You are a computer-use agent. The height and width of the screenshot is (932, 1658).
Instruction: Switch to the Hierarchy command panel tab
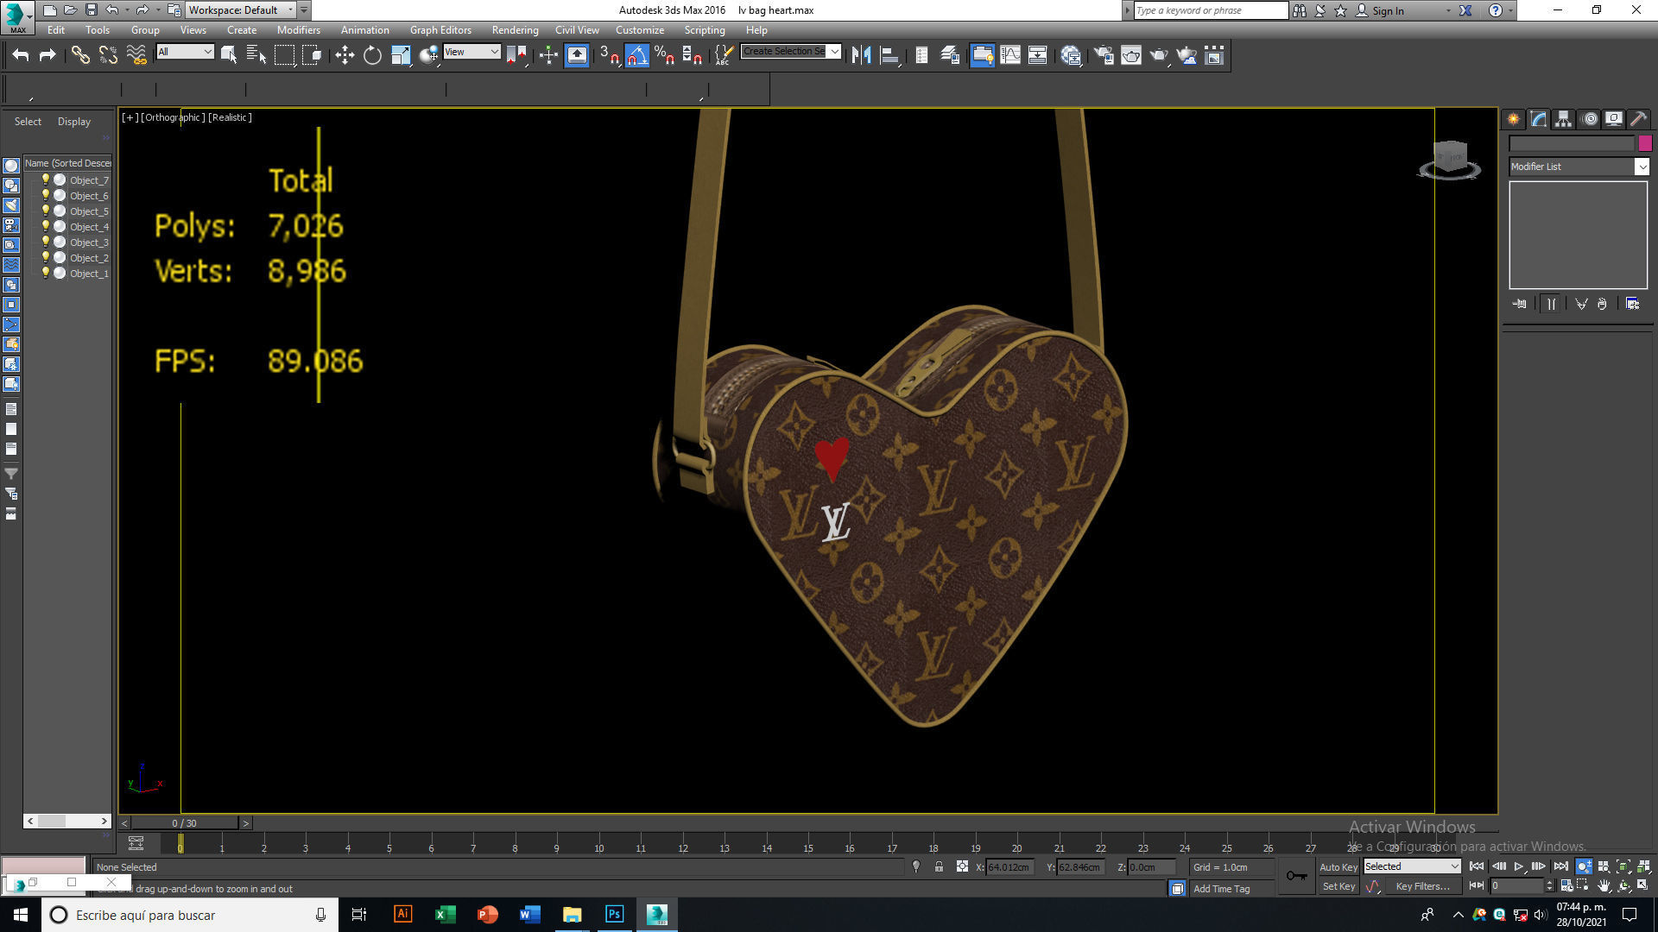[x=1563, y=119]
